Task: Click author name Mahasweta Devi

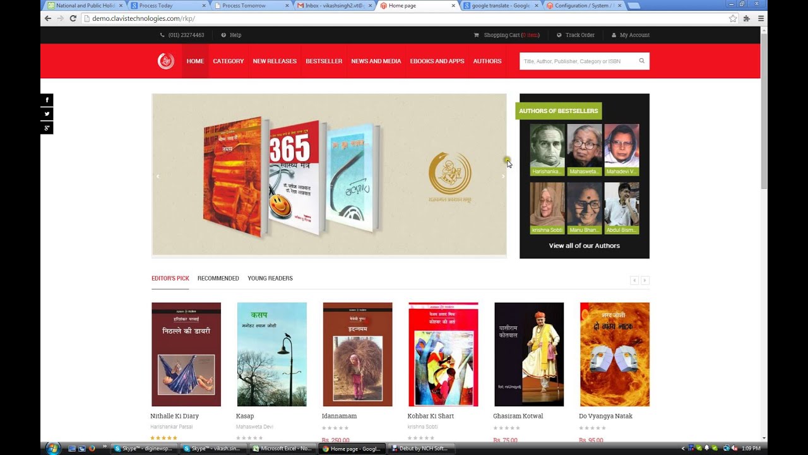Action: pyautogui.click(x=254, y=427)
